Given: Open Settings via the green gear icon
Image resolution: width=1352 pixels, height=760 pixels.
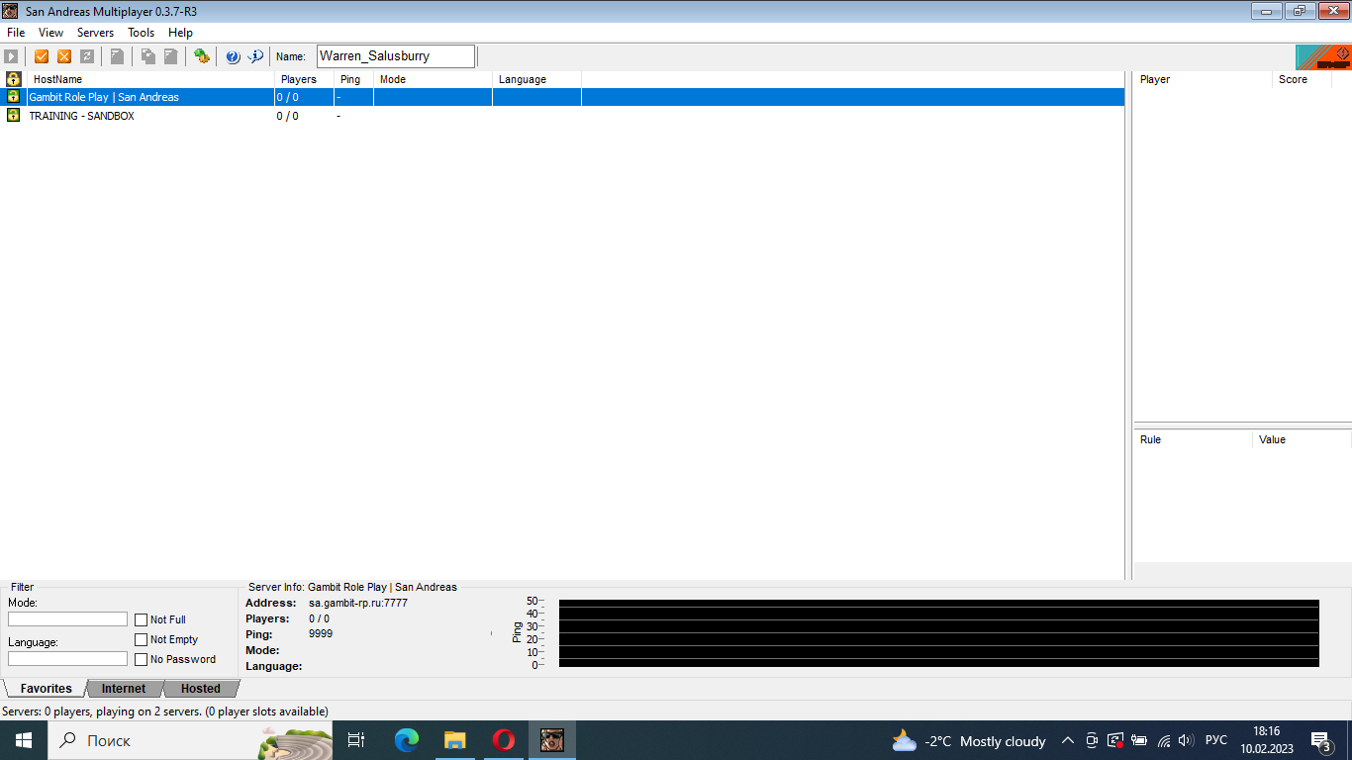Looking at the screenshot, I should click(202, 56).
